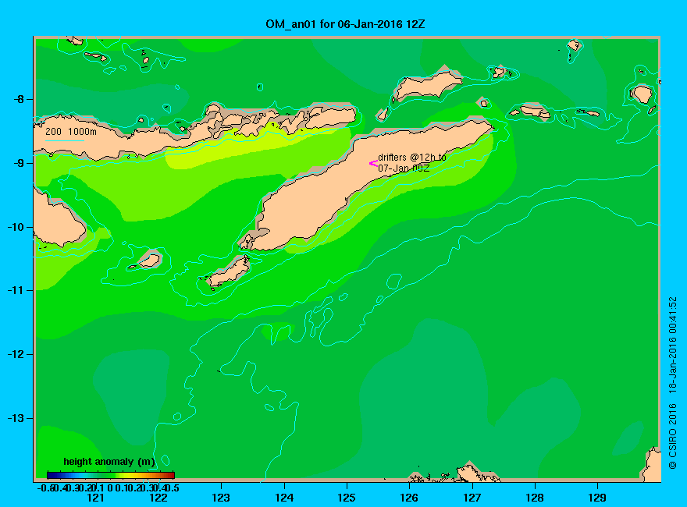Image resolution: width=687 pixels, height=507 pixels.
Task: Click the dark blue end of color bar
Action: click(x=51, y=475)
